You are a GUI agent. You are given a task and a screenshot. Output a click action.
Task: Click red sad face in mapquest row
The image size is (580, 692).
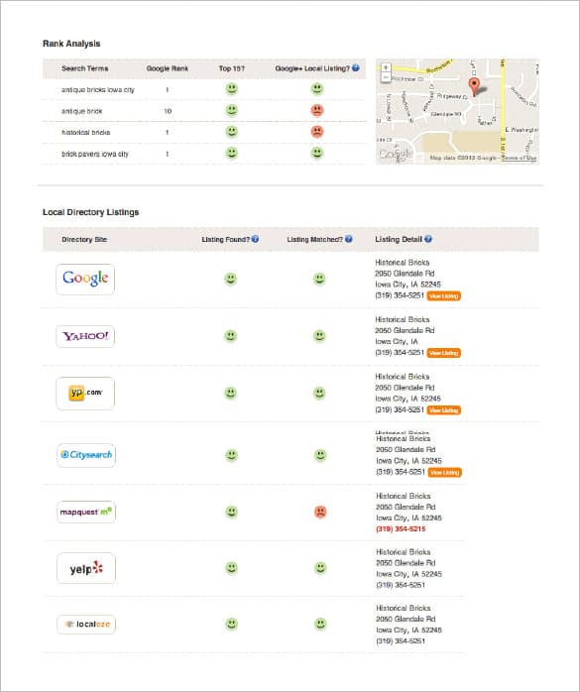click(x=320, y=512)
